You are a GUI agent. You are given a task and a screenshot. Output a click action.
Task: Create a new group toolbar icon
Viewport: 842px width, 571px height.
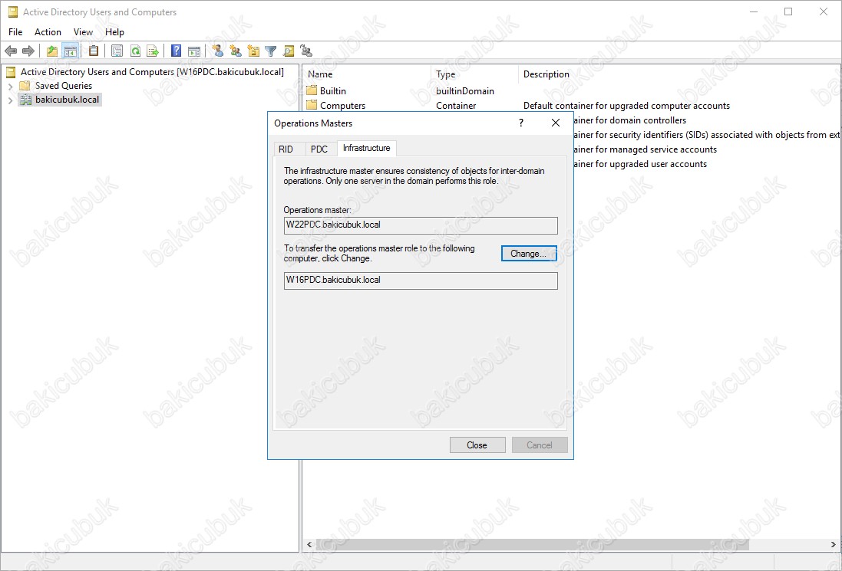[235, 51]
